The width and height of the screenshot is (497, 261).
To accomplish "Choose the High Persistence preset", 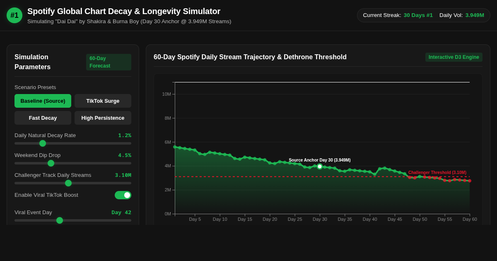I will [x=103, y=118].
